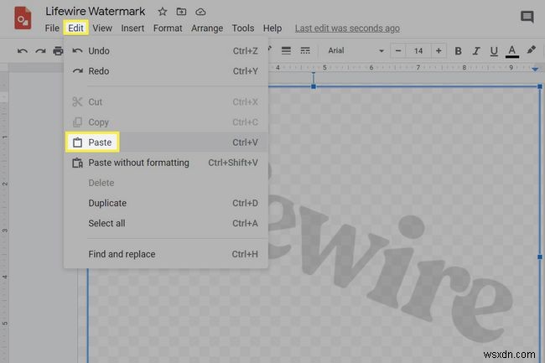Close the open Edit menu
The height and width of the screenshot is (363, 545).
[x=75, y=29]
